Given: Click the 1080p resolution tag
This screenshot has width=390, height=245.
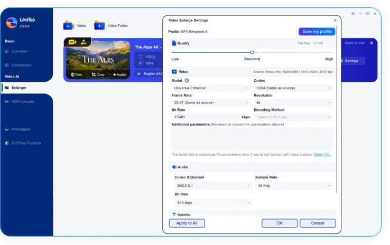Looking at the screenshot, I should coord(147,56).
